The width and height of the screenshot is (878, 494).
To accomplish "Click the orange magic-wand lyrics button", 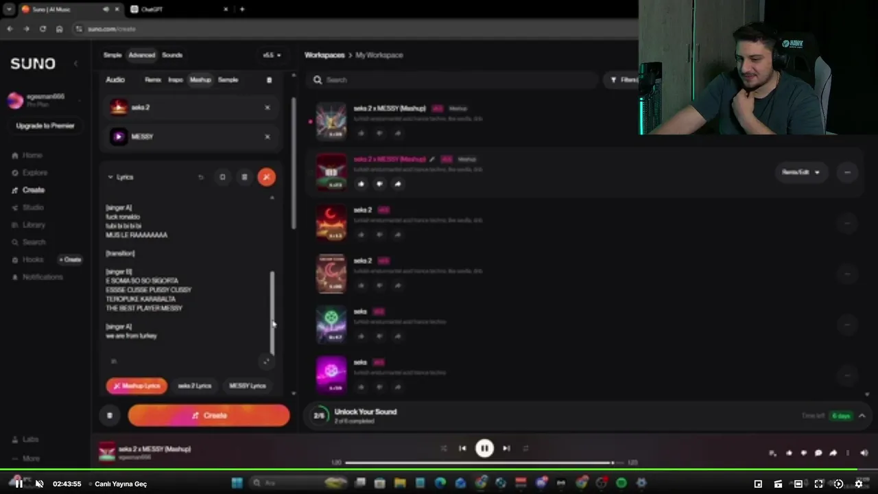I will point(266,177).
